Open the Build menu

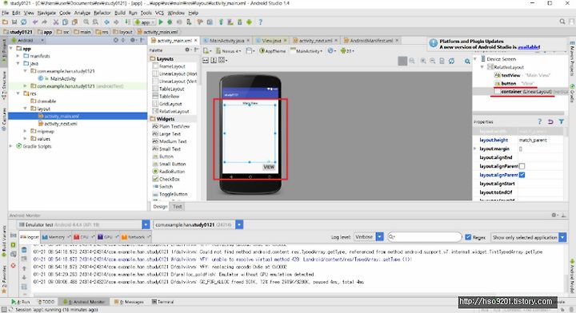coord(120,13)
